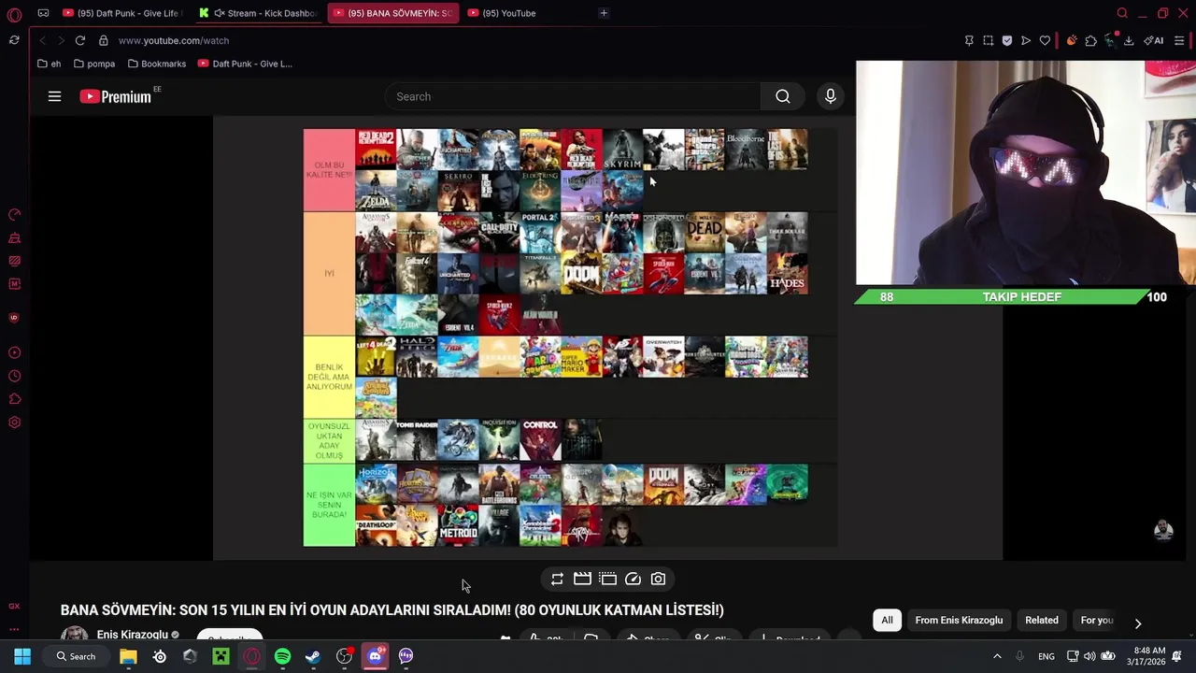
Task: Open sidebar settings gear icon
Action: click(14, 422)
